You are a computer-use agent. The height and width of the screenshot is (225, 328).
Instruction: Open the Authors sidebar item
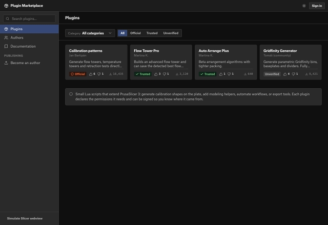pyautogui.click(x=29, y=37)
